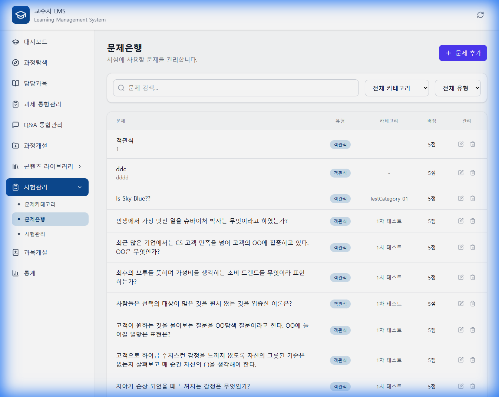
Task: Click the Q&A 통합관리 chat bubble icon
Action: pos(15,125)
